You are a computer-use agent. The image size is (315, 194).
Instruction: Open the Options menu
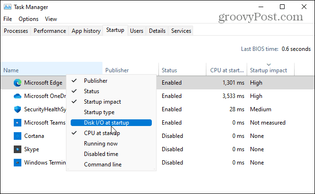coord(28,19)
